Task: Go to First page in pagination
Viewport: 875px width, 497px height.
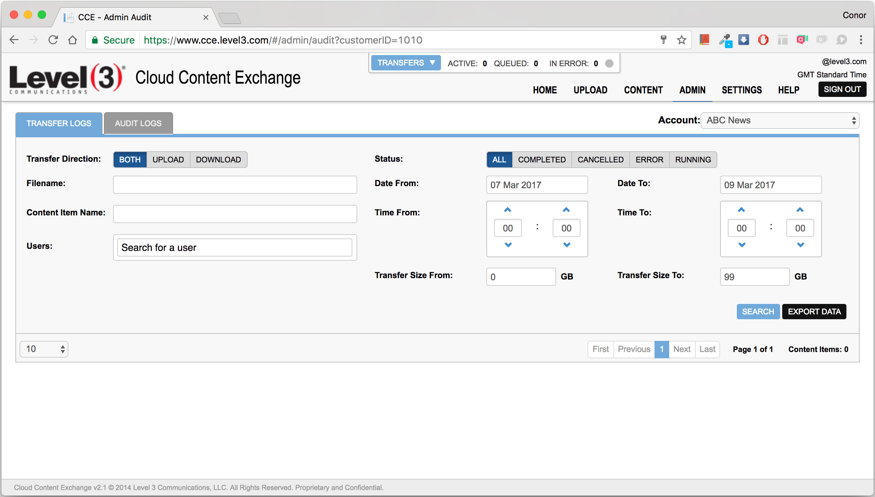Action: click(600, 349)
